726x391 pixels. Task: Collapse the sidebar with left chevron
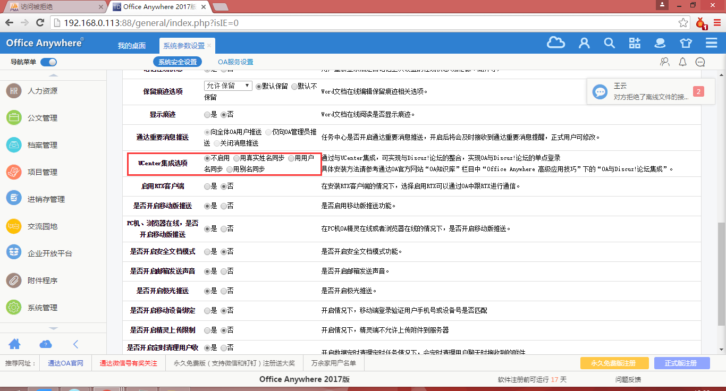(75, 344)
